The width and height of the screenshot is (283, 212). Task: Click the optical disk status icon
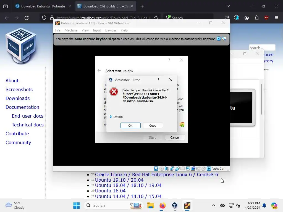point(161,169)
